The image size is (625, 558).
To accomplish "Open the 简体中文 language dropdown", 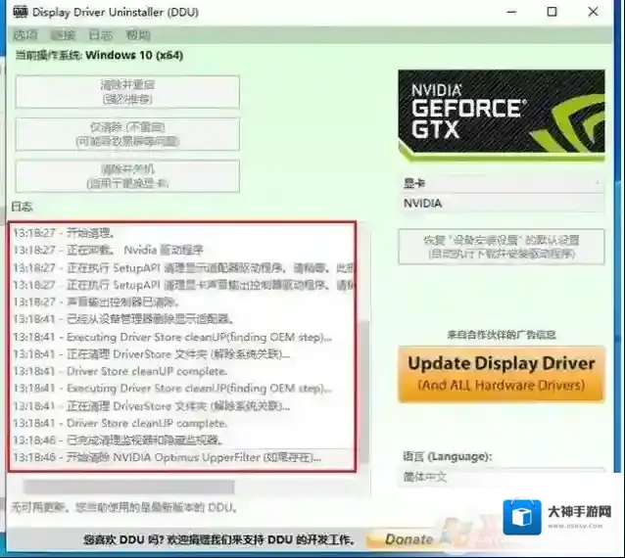I will (x=501, y=477).
